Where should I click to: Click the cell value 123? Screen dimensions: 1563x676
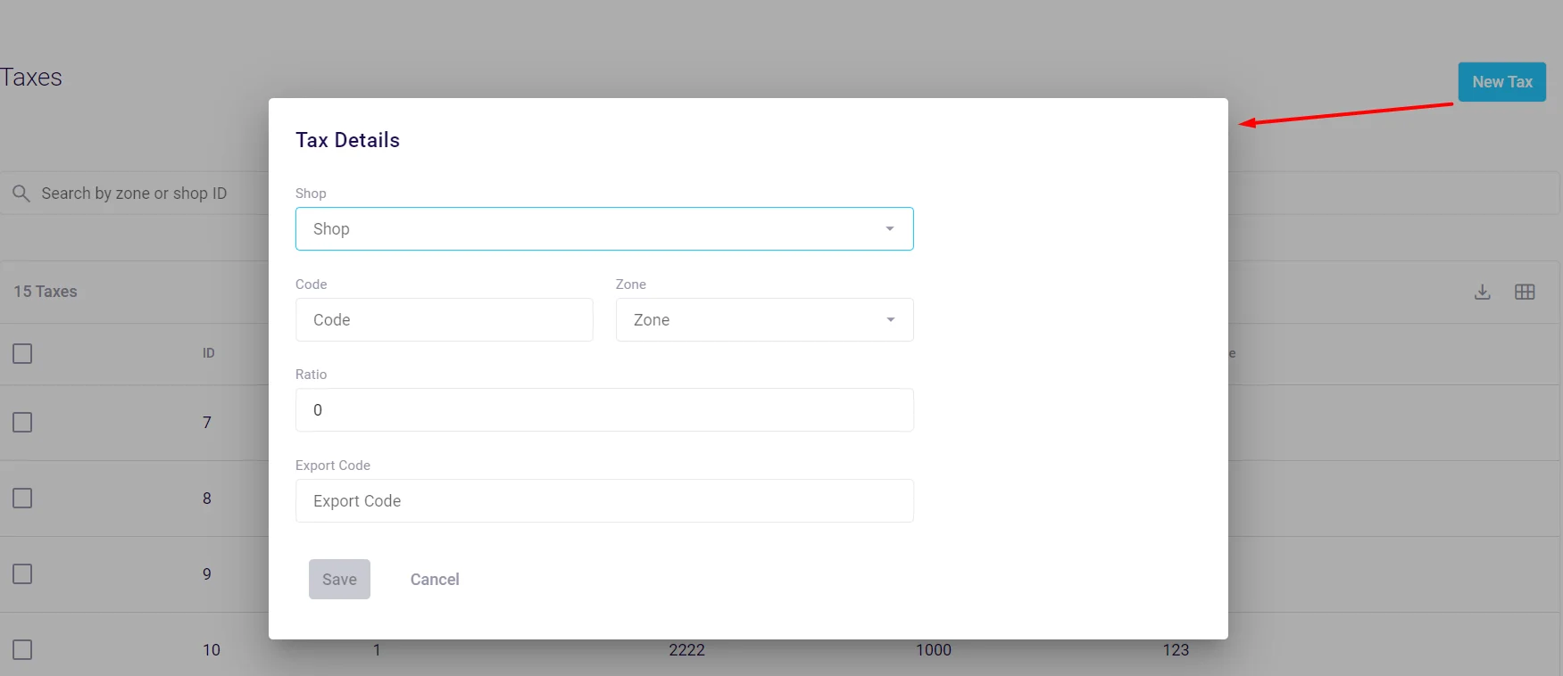pyautogui.click(x=1176, y=650)
